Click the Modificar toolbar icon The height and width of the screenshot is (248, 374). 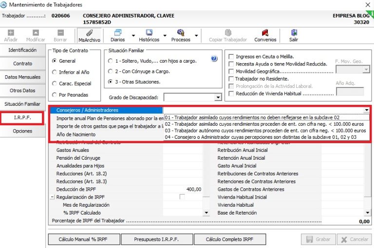[x=36, y=33]
